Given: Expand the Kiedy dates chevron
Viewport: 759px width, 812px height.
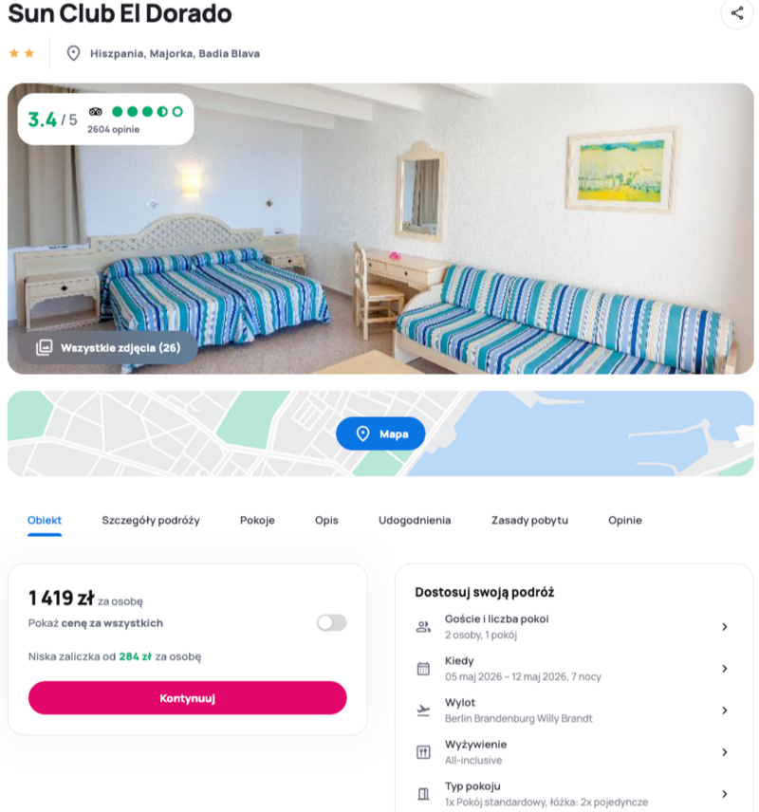Looking at the screenshot, I should pos(725,669).
